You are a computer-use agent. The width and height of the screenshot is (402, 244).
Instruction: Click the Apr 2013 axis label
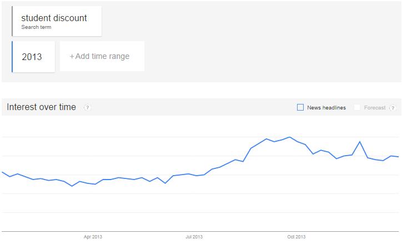[93, 237]
